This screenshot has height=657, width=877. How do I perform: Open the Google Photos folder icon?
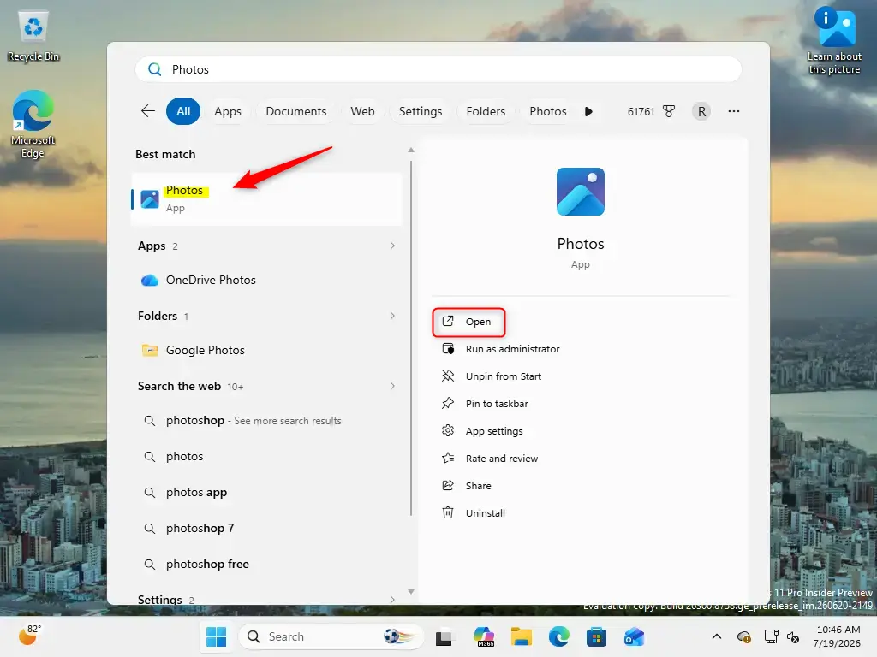[x=149, y=350]
